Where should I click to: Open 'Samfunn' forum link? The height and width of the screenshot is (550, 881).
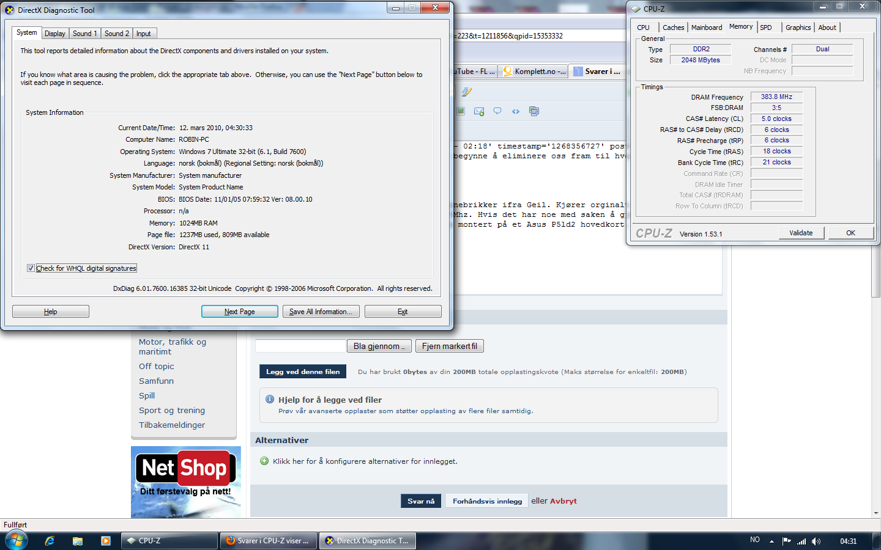156,381
